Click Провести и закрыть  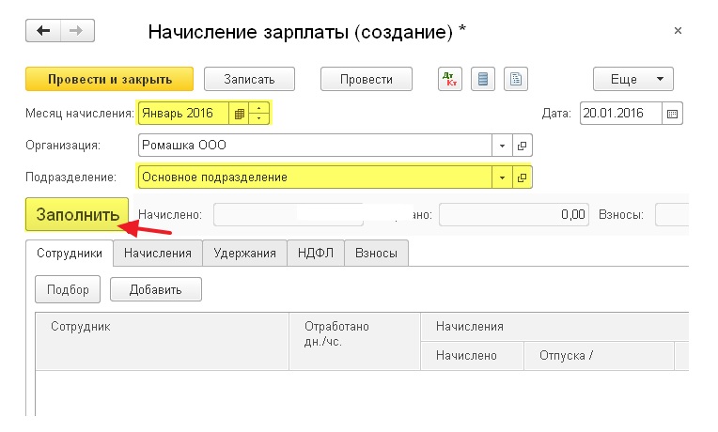[109, 79]
